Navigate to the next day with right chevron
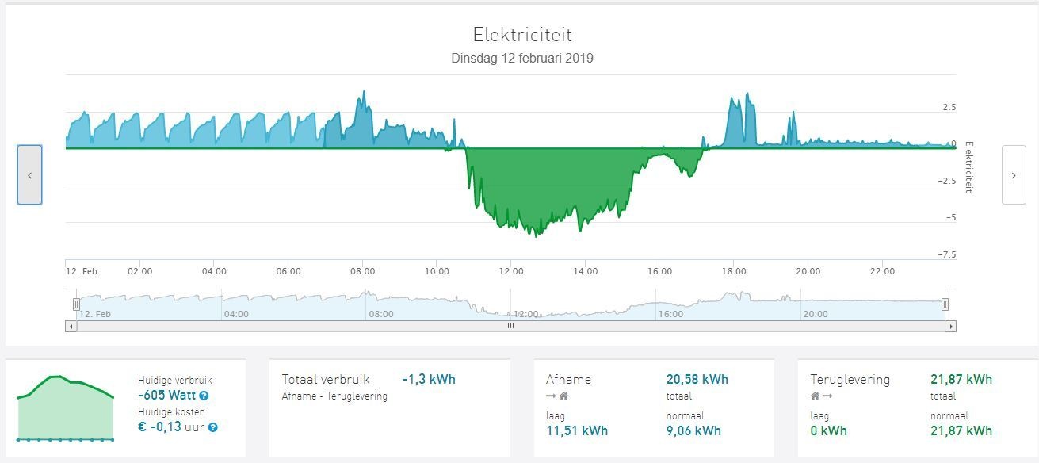The image size is (1039, 463). pos(1013,174)
